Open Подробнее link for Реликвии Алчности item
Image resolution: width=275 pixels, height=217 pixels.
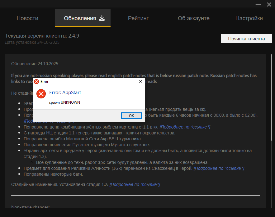coord(219,168)
